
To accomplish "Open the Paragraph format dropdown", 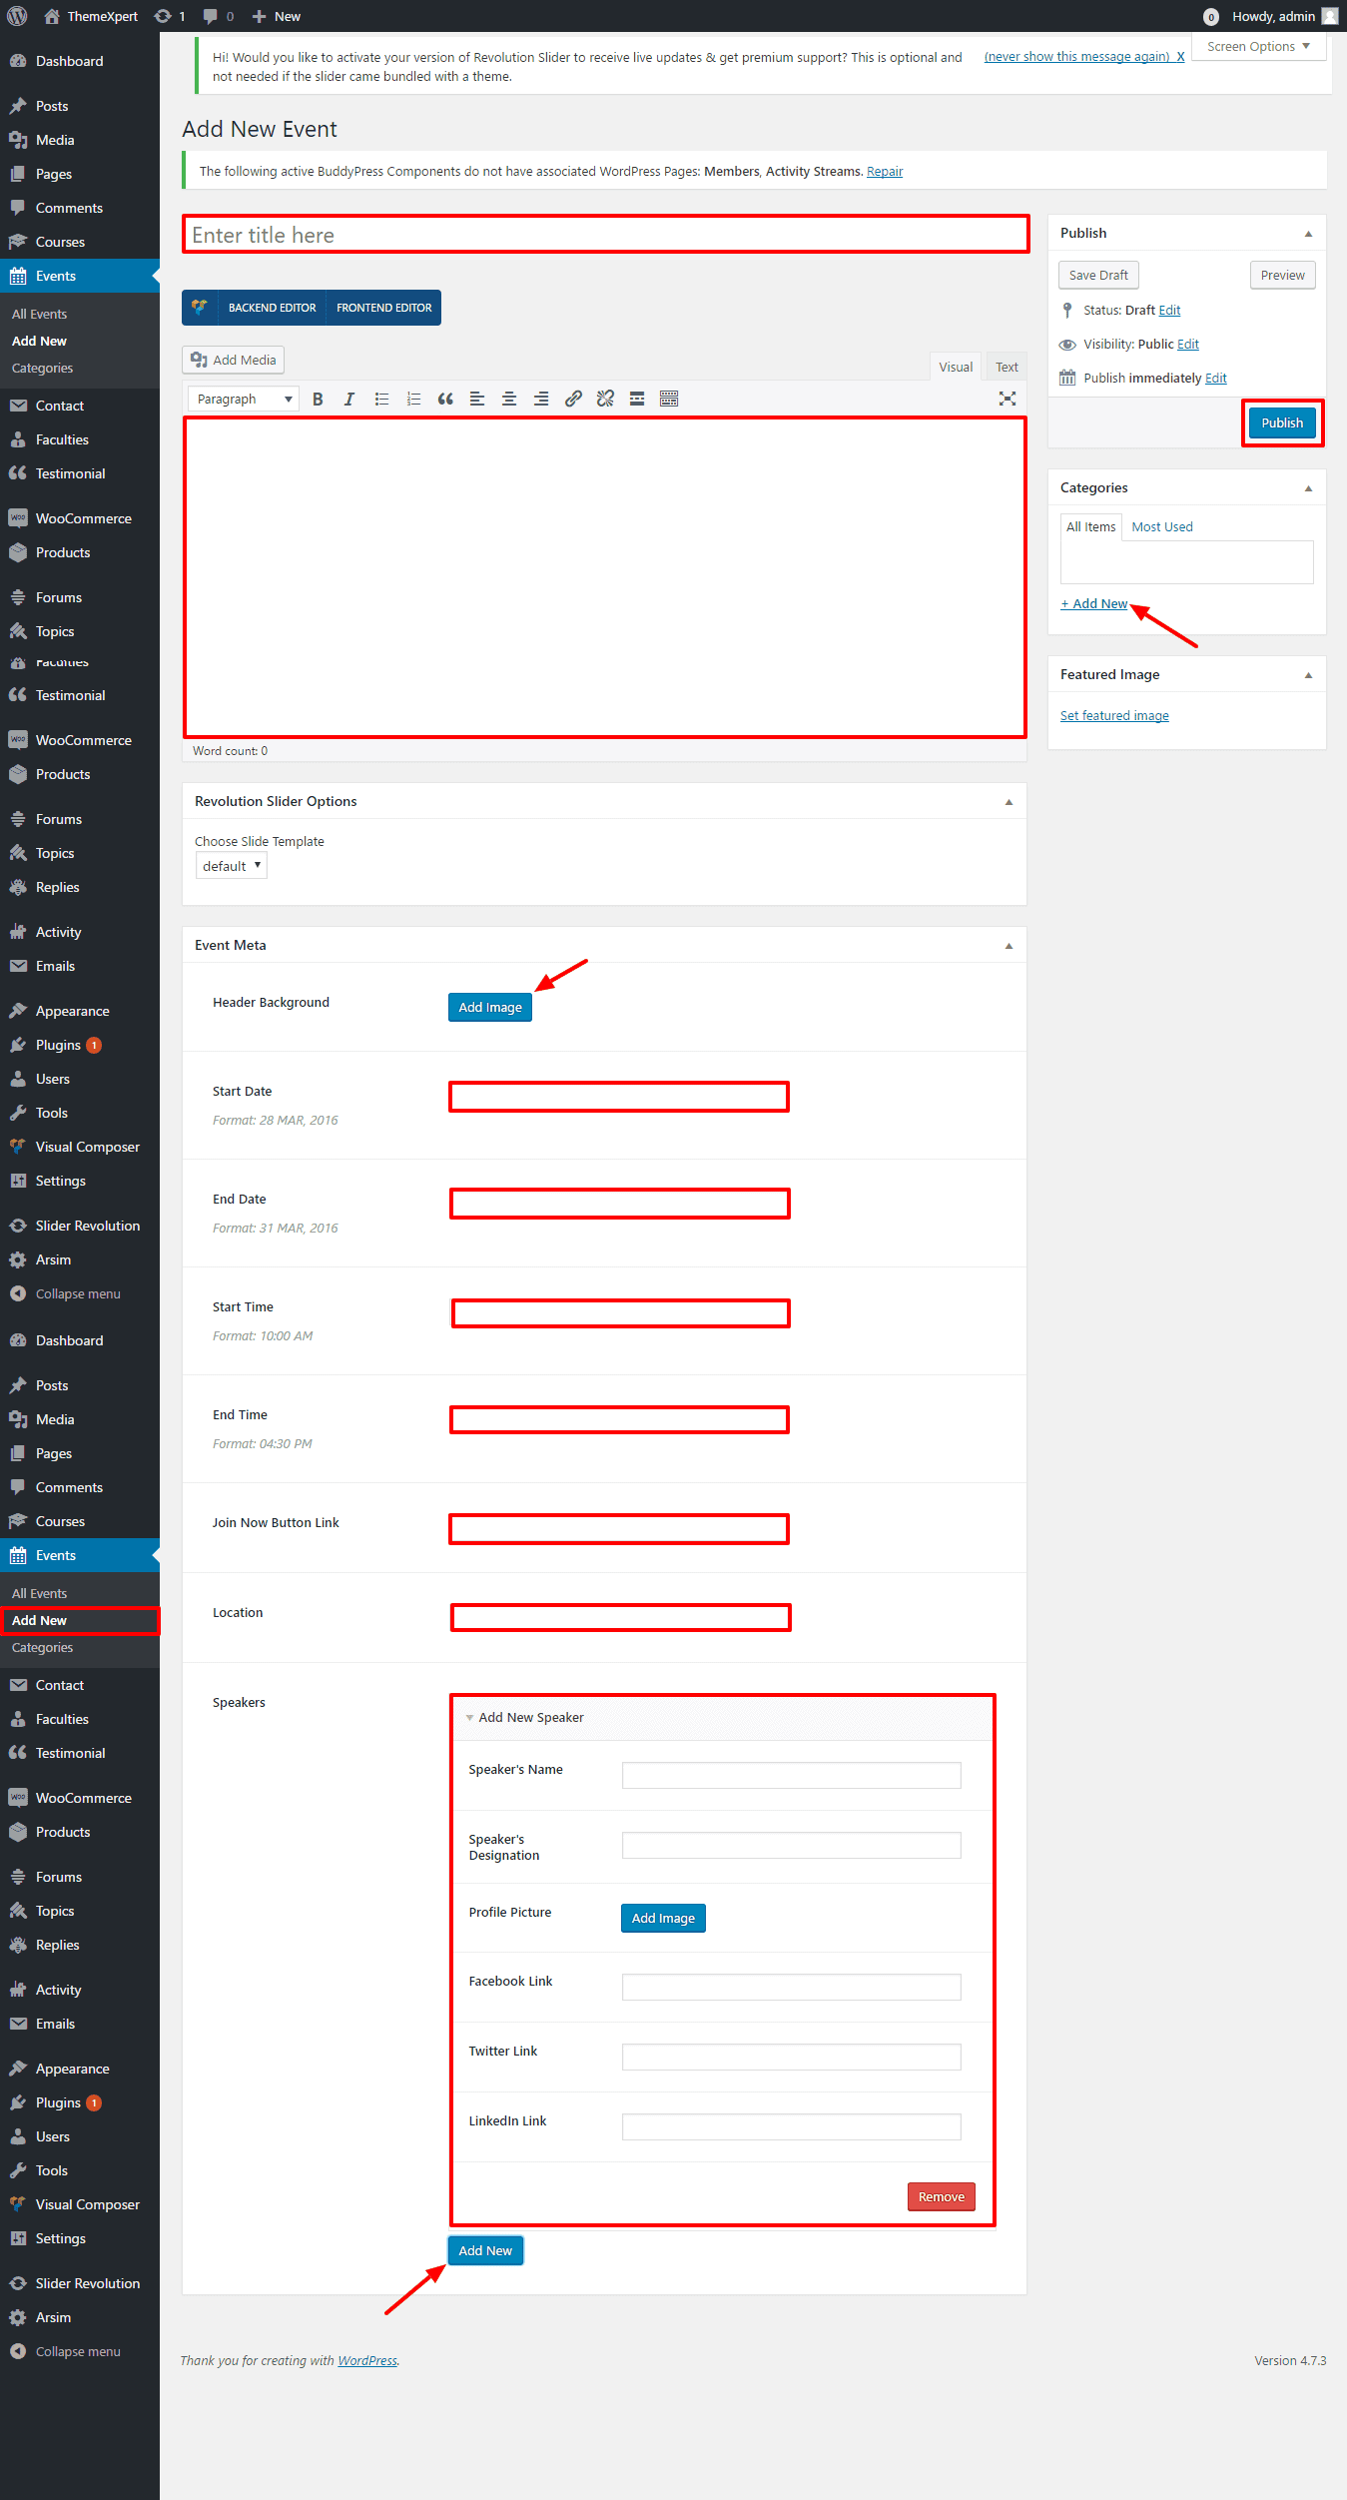I will point(244,400).
